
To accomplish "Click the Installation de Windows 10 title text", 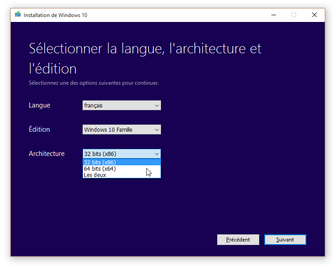I will coord(55,15).
